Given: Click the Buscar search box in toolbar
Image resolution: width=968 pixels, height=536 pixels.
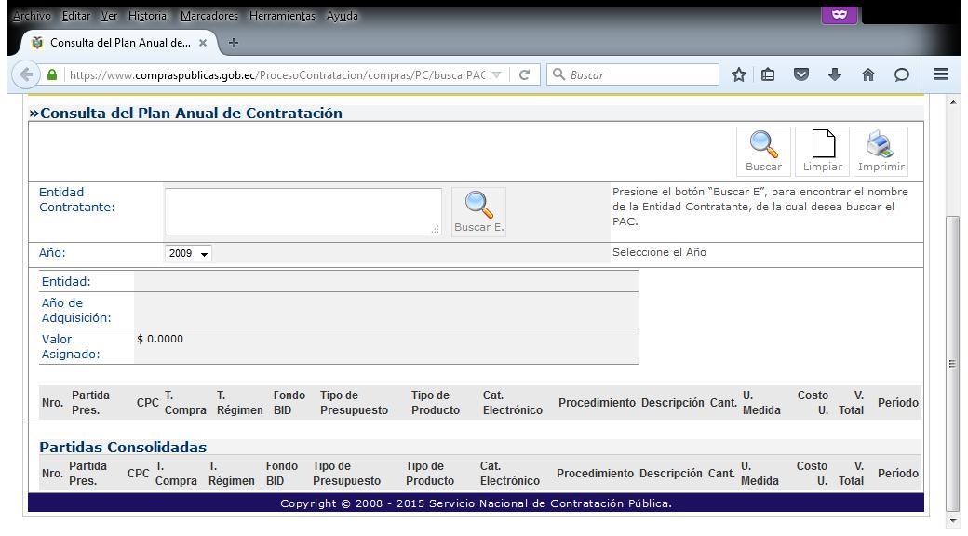Looking at the screenshot, I should tap(640, 75).
